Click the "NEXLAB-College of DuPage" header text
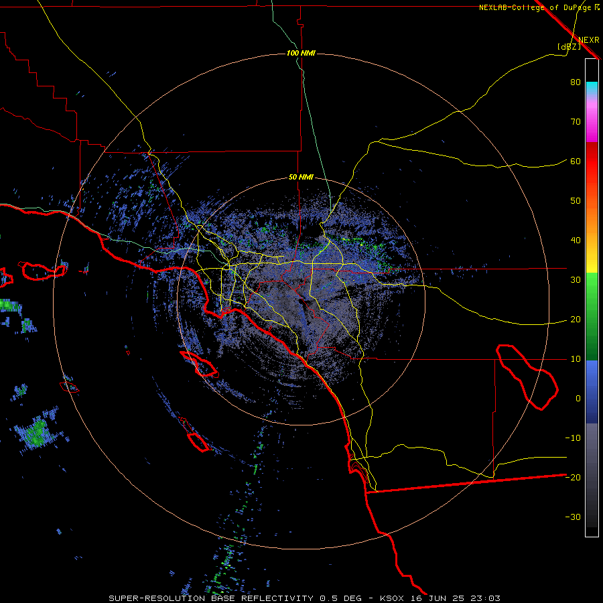The width and height of the screenshot is (603, 603). pos(535,7)
